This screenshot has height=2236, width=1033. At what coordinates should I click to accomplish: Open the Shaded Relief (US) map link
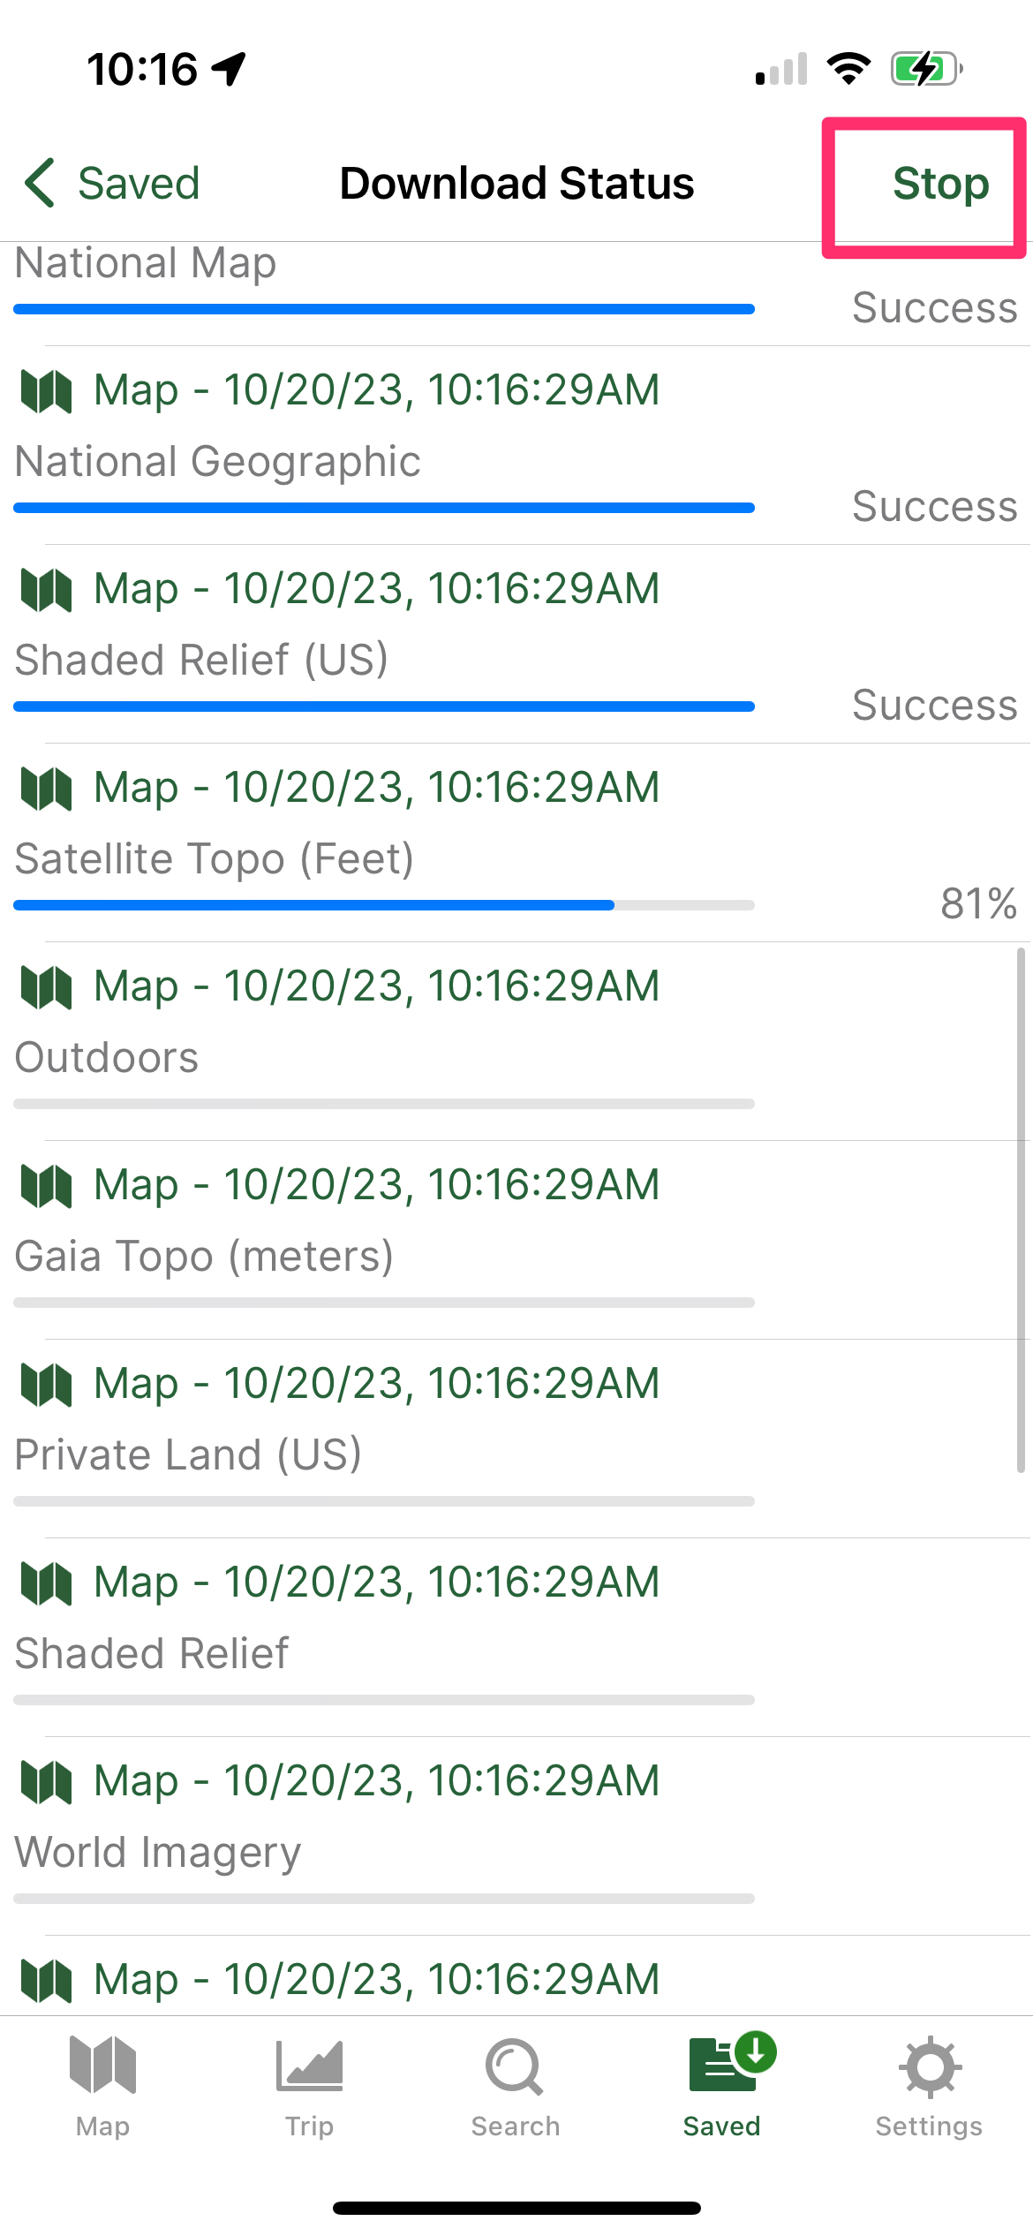tap(376, 589)
